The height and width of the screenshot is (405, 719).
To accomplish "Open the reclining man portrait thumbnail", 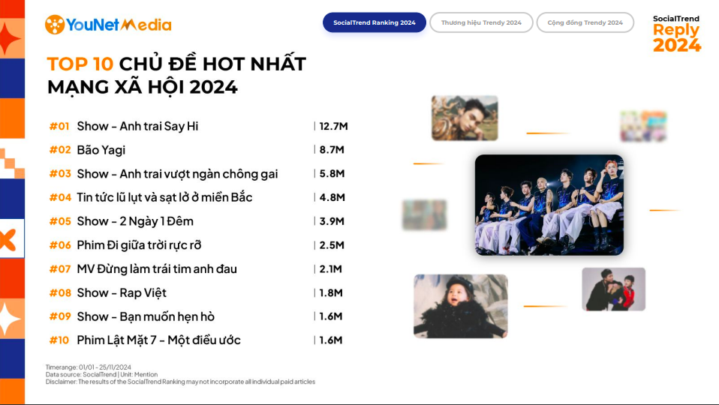I will (465, 118).
